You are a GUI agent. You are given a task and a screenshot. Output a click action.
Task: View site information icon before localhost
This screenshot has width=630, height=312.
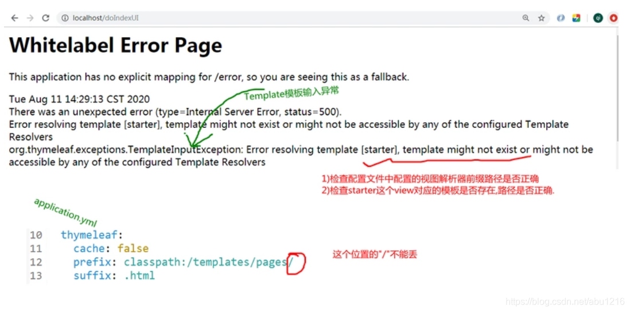click(x=65, y=18)
